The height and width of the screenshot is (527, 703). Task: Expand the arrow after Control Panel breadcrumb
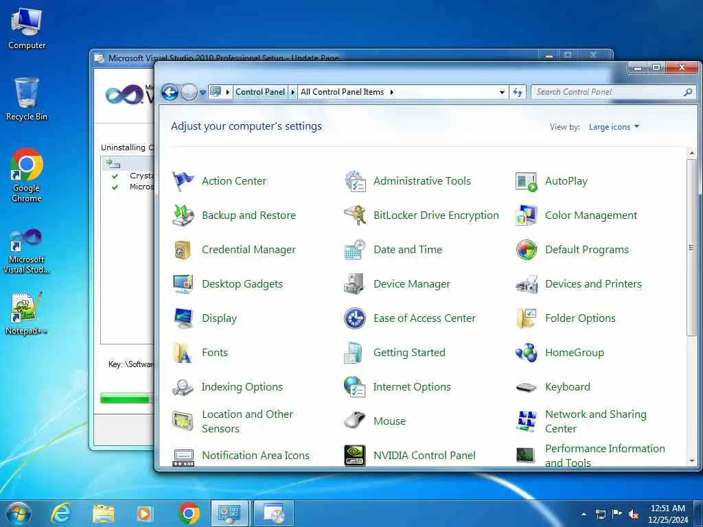[x=292, y=92]
